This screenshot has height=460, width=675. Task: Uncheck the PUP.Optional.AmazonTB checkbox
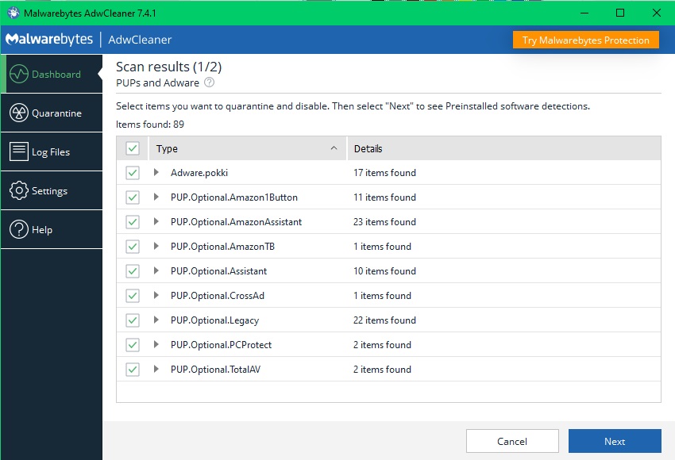click(133, 247)
